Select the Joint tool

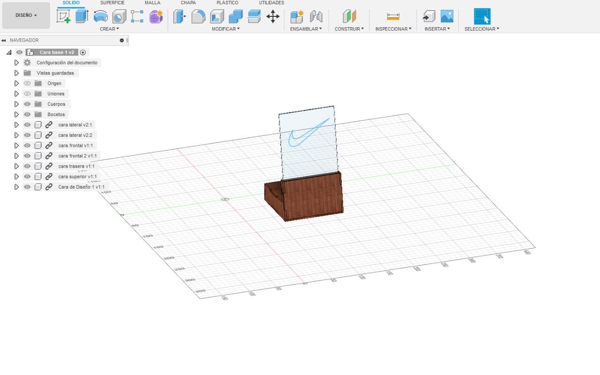(x=316, y=17)
